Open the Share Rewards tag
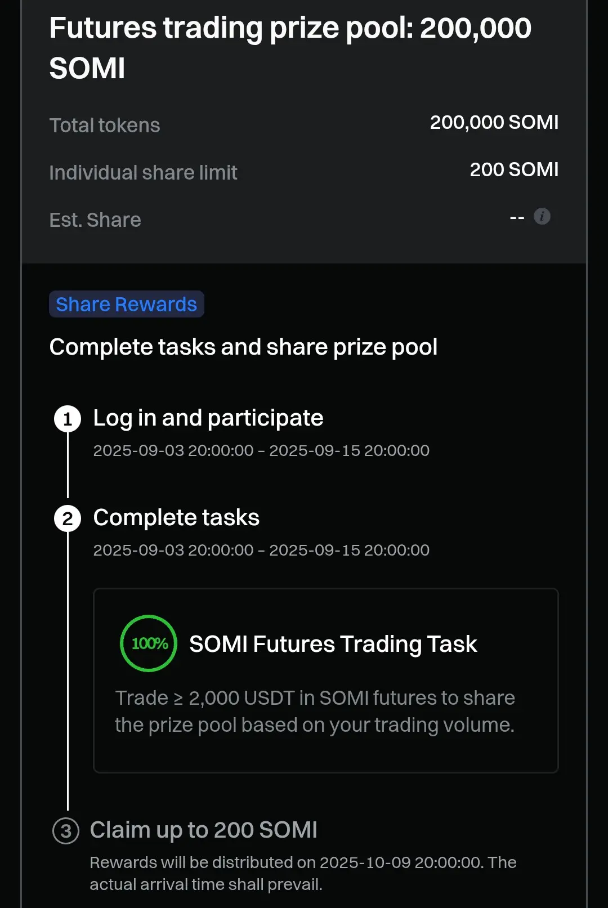This screenshot has height=908, width=608. click(127, 304)
